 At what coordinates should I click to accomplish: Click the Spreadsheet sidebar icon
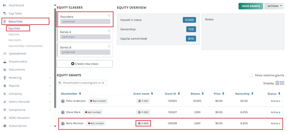coord(5,54)
